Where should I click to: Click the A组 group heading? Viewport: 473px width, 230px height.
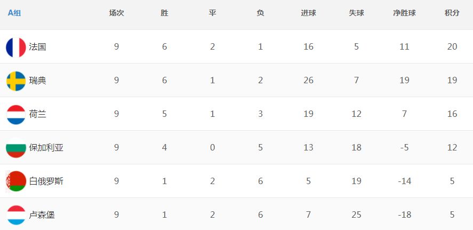point(14,13)
